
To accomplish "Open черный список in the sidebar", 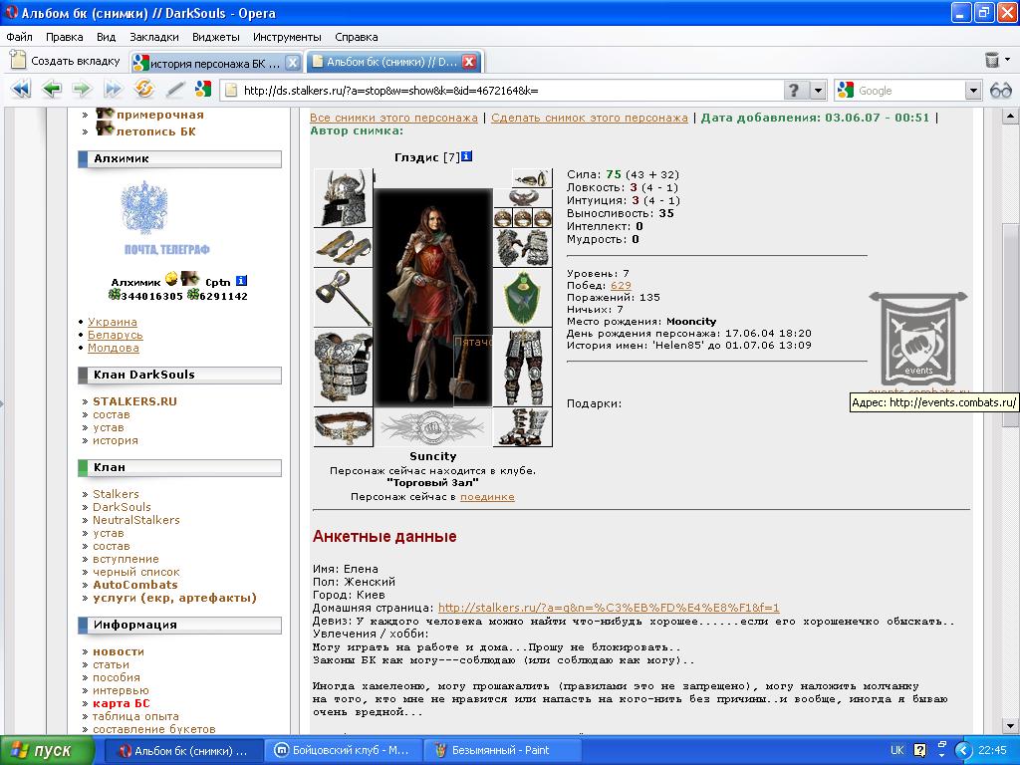I will (x=135, y=572).
